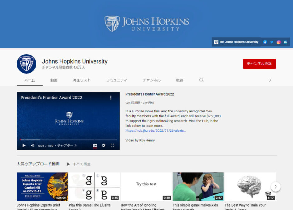Open video settings gear icon

[x=104, y=146]
